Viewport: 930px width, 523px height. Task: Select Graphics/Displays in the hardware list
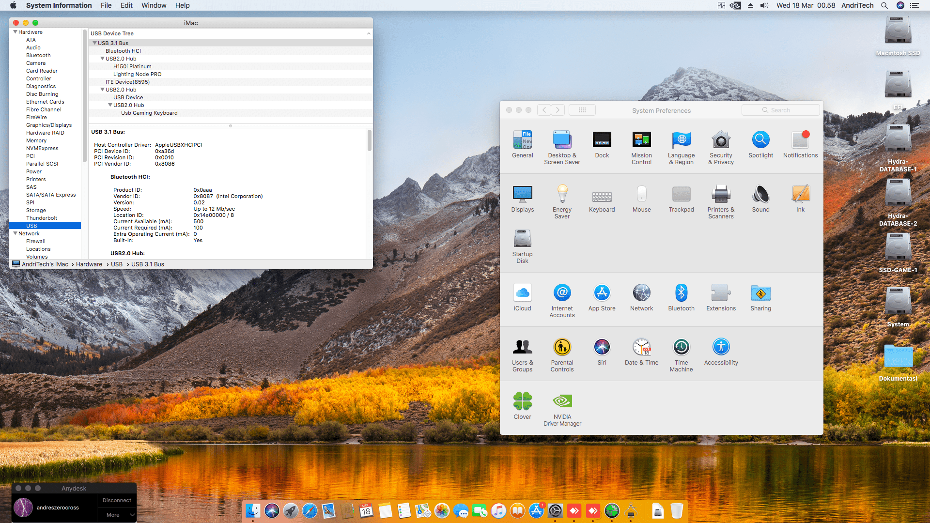click(48, 125)
